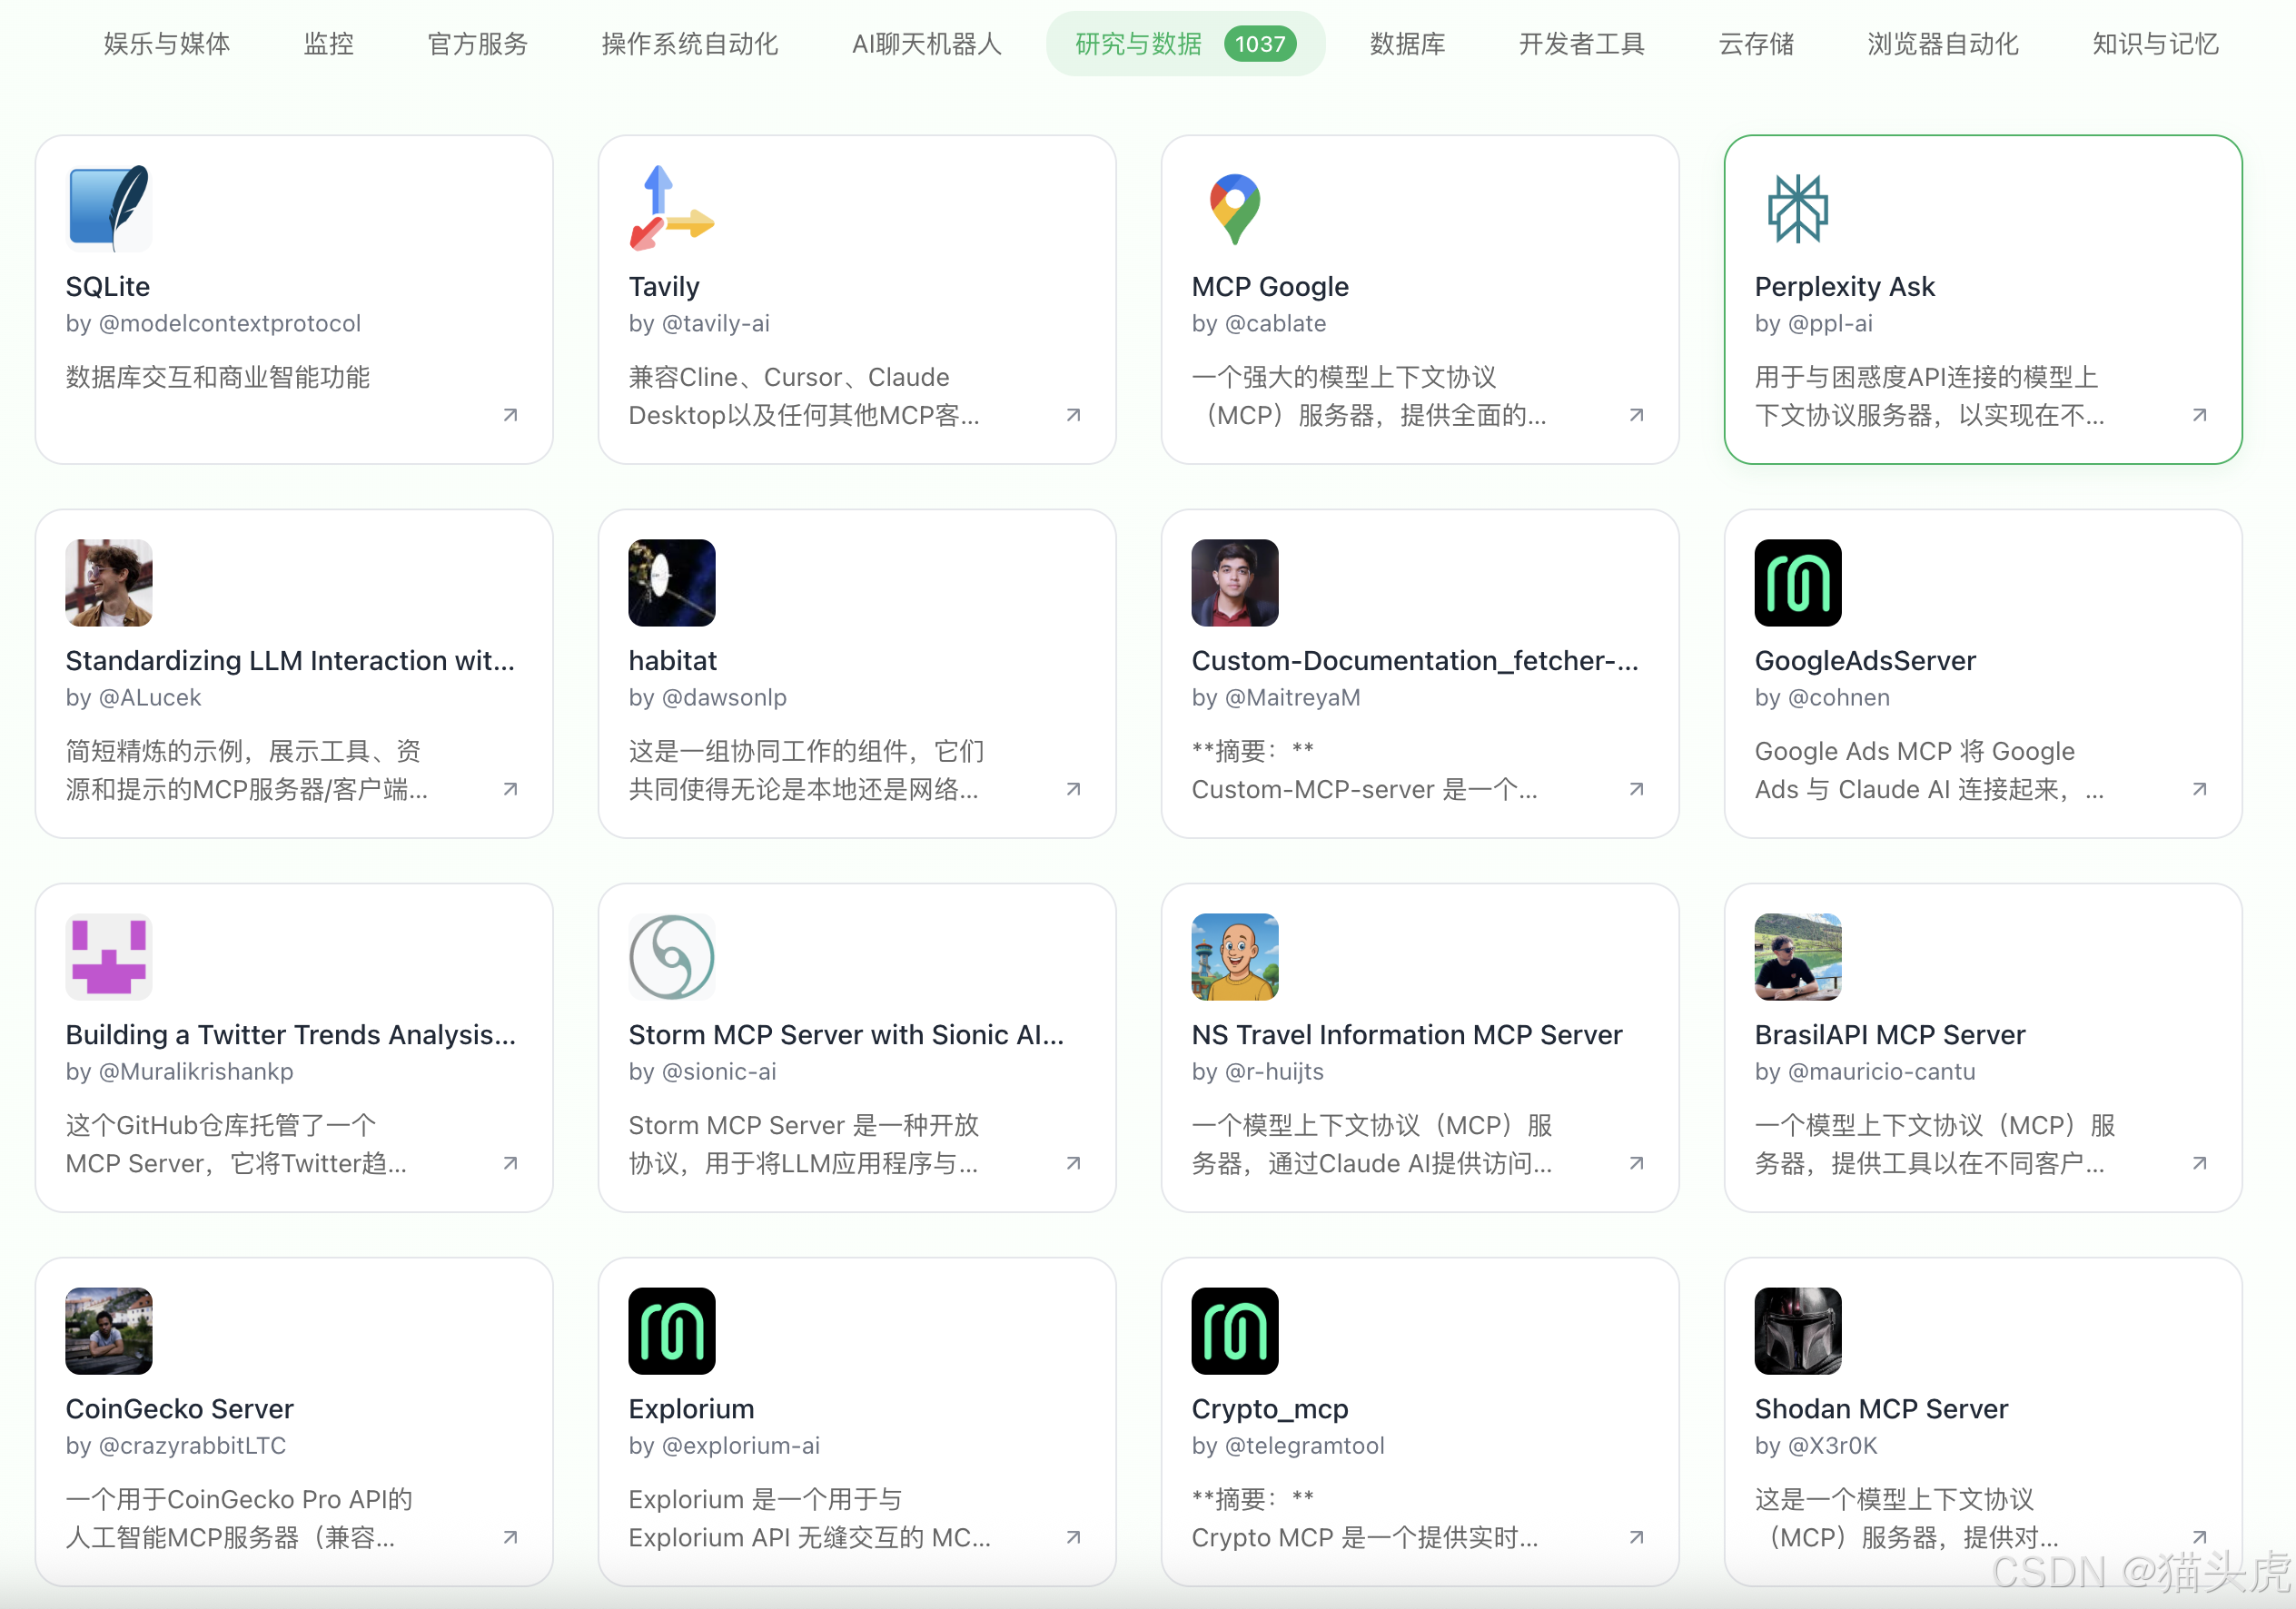
Task: Switch to the 数据库 category tab
Action: [1408, 44]
